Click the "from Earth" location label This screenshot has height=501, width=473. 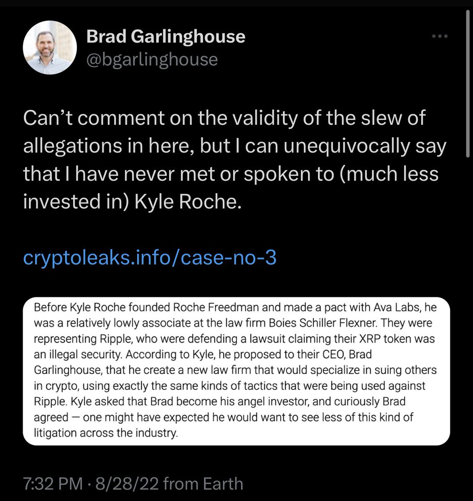[203, 484]
